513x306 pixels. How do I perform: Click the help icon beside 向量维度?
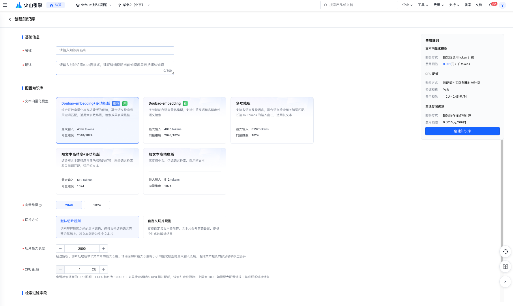[40, 205]
